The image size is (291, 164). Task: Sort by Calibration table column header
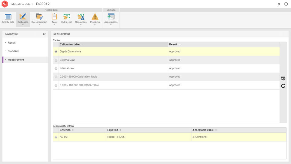69,45
